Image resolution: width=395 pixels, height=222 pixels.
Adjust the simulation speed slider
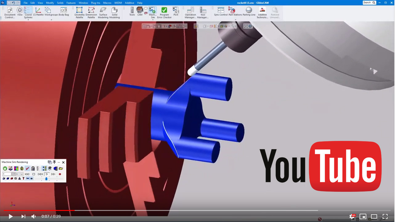[x=46, y=179]
